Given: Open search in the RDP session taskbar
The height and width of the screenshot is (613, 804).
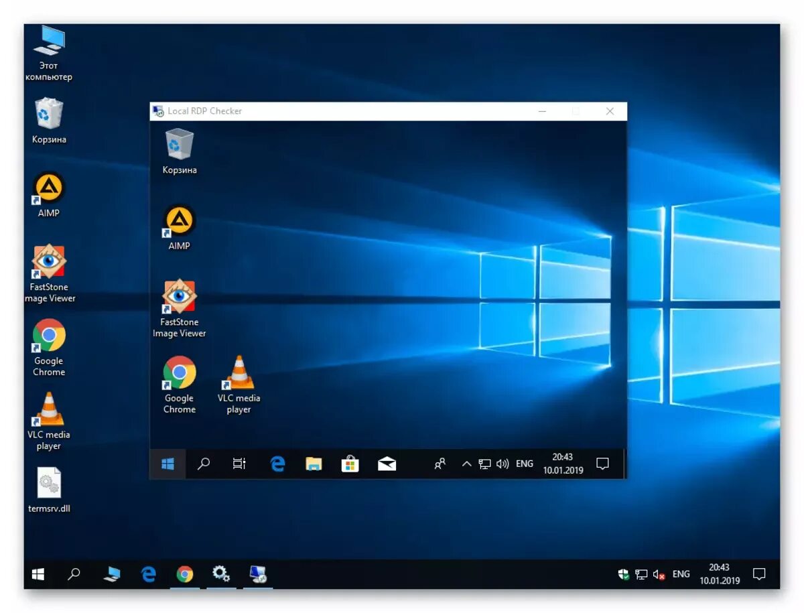Looking at the screenshot, I should pos(204,464).
